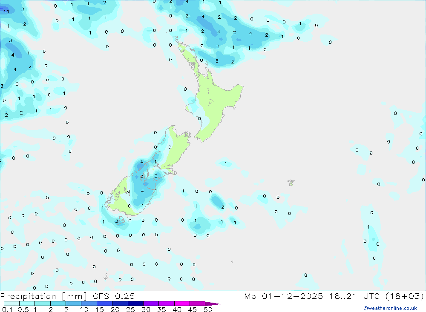Screen dimensions: 426x312
Task: Select the 35–40 mm purple legend swatch
Action: click(167, 303)
